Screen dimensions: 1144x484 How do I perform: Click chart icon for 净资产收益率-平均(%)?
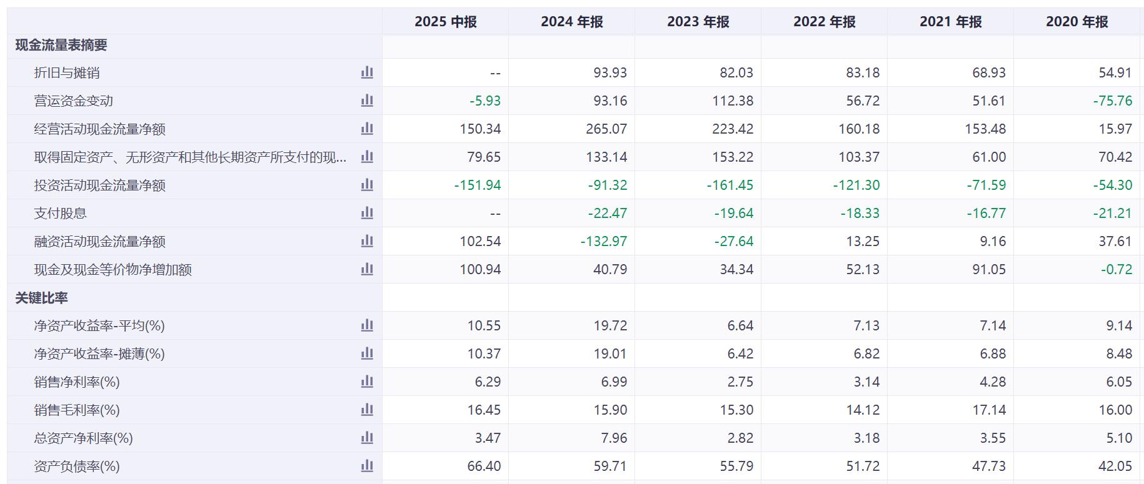click(x=367, y=326)
